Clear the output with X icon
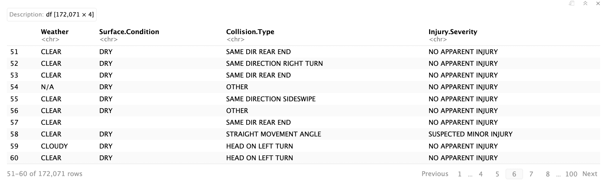Image resolution: width=605 pixels, height=184 pixels. (x=598, y=3)
